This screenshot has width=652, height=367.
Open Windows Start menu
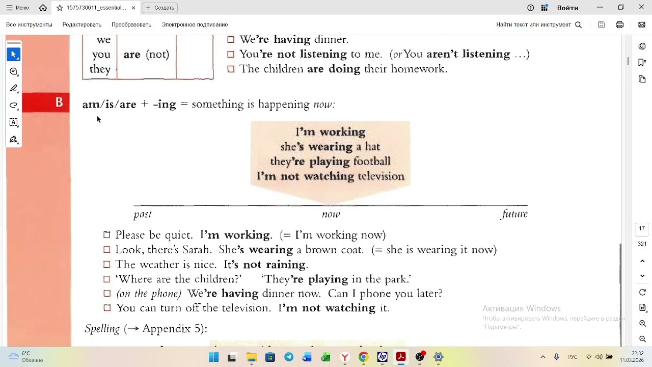(214, 357)
